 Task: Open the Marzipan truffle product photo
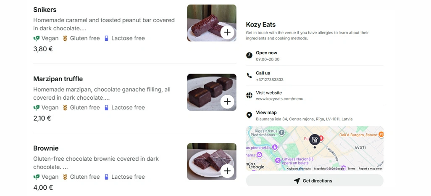(212, 92)
